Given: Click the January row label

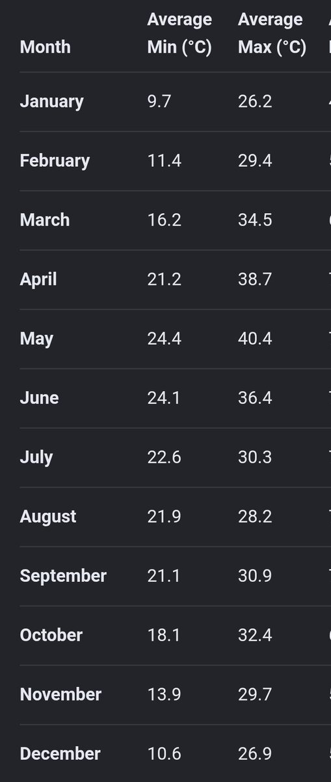Looking at the screenshot, I should coord(51,102).
